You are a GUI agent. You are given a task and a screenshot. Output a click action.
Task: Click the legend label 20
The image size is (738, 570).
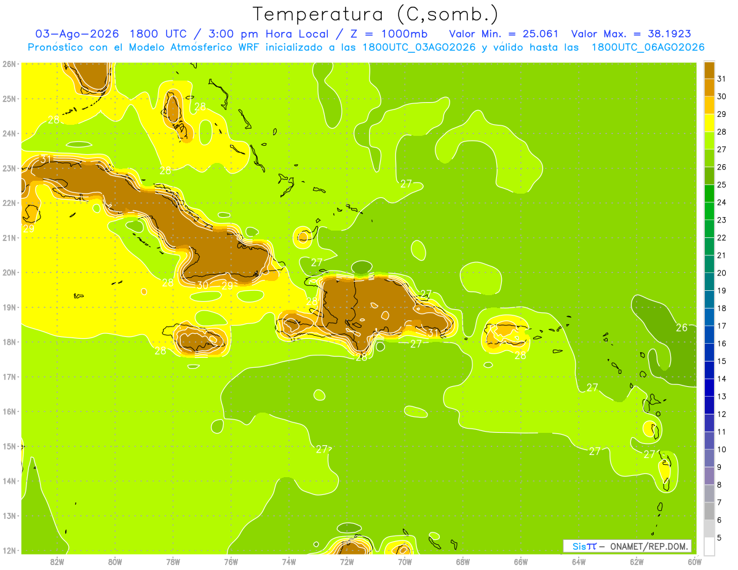tap(722, 273)
